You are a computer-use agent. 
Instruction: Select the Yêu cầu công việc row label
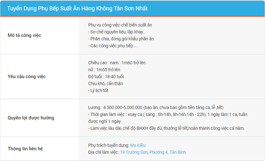coord(27,77)
